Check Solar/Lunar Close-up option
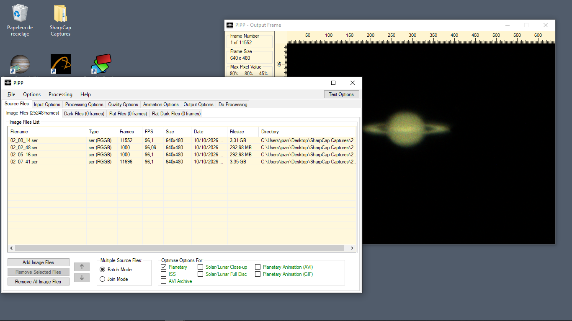 (201, 267)
